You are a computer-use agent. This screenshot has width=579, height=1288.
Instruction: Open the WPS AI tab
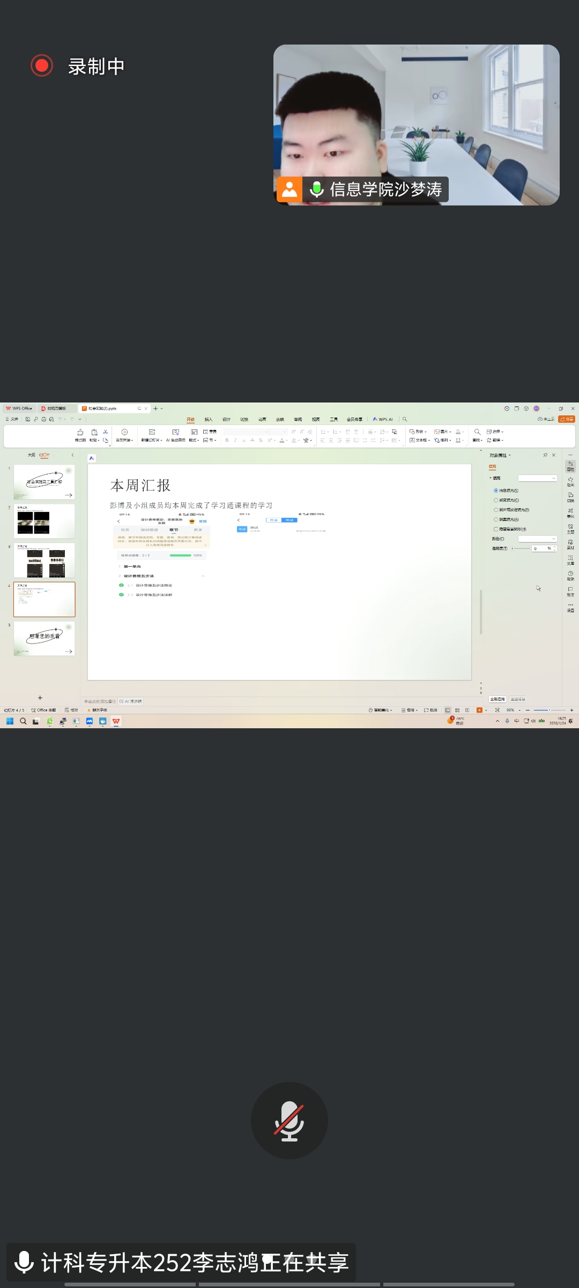point(383,420)
